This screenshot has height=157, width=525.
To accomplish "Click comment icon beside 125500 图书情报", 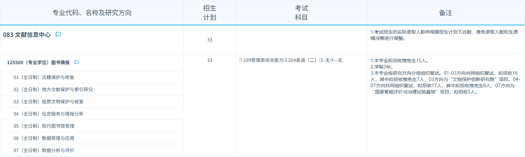I will coord(76,62).
